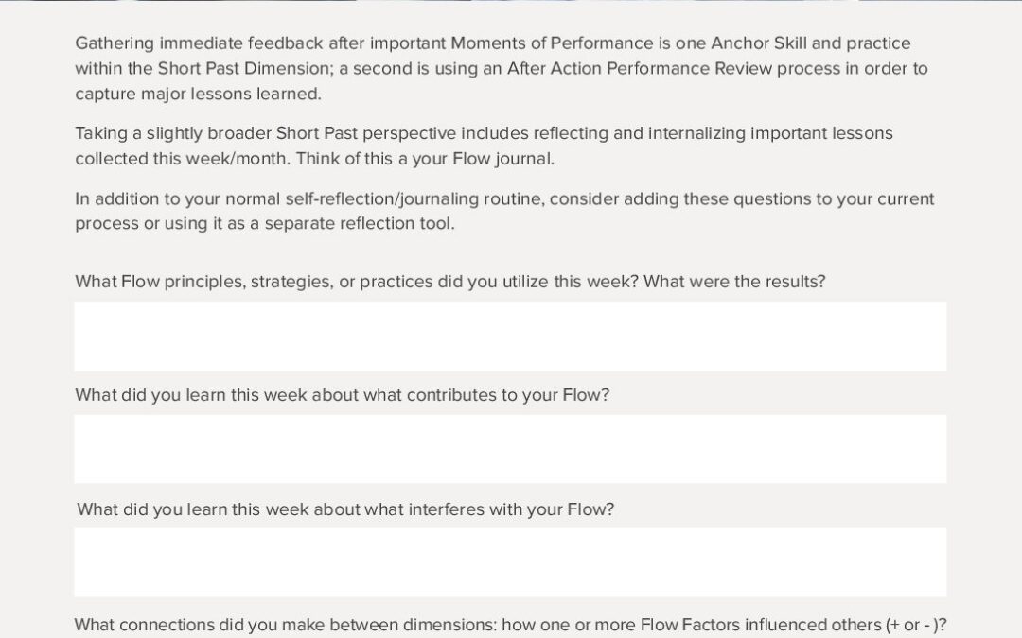Click the paragraph starting with 'Gathering immediate feedback'
Image resolution: width=1022 pixels, height=638 pixels.
point(502,68)
